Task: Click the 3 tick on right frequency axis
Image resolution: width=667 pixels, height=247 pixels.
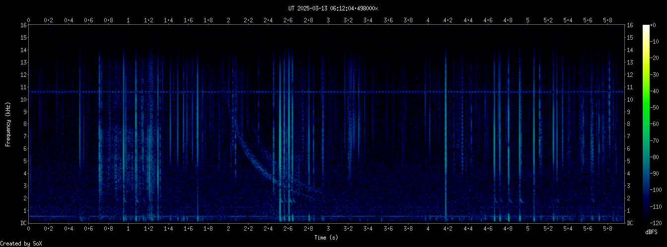Action: click(629, 186)
